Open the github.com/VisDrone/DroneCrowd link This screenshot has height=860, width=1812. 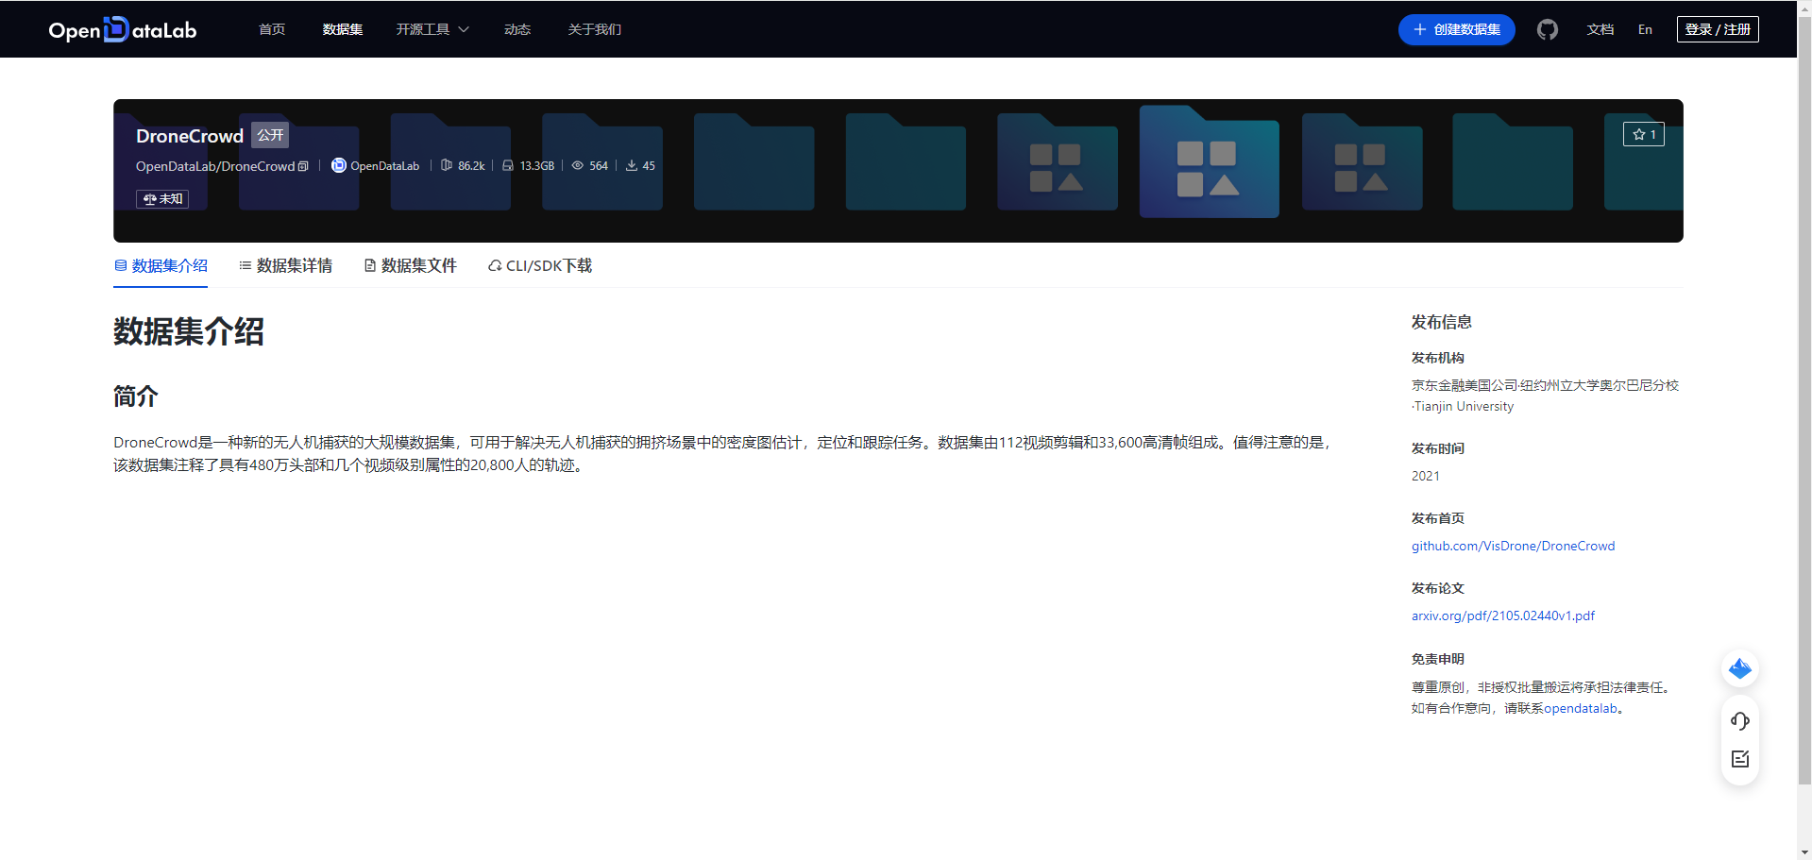tap(1513, 546)
